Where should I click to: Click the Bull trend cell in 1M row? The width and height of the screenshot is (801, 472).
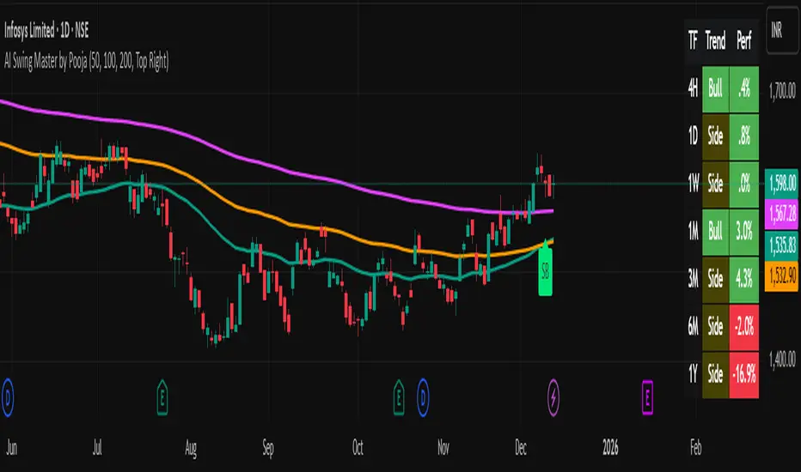tap(716, 233)
